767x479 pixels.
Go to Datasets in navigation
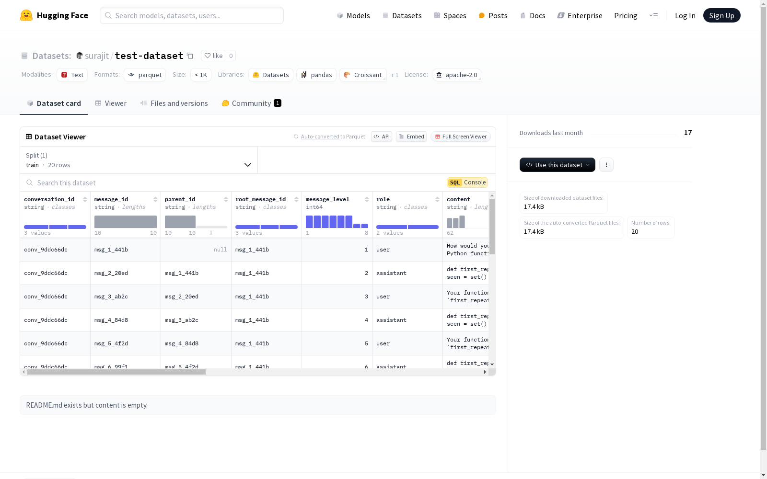[x=402, y=15]
